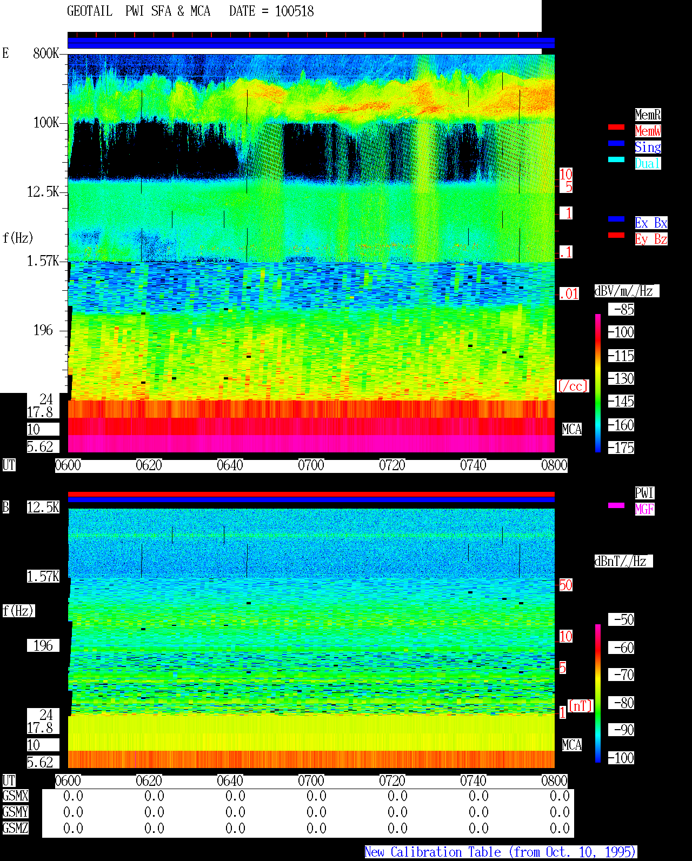Image resolution: width=692 pixels, height=861 pixels.
Task: Click the blue Sing legend swatch
Action: [x=616, y=143]
